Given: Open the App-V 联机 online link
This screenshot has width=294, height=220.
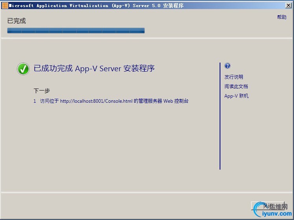Looking at the screenshot, I should (236, 96).
